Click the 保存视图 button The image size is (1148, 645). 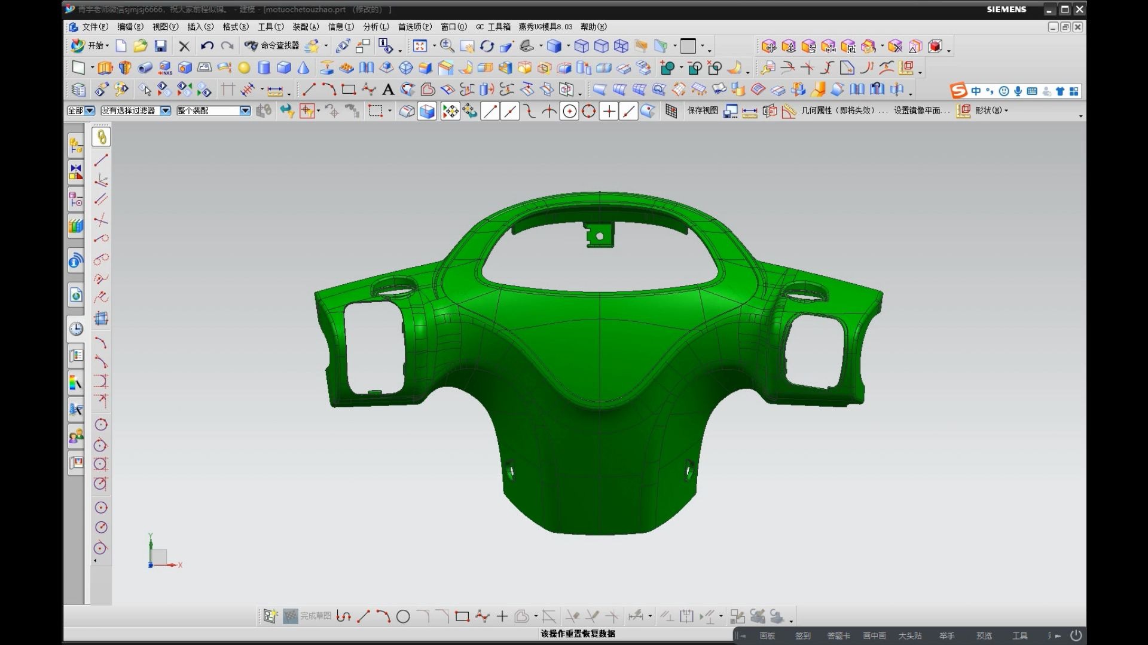tap(702, 110)
